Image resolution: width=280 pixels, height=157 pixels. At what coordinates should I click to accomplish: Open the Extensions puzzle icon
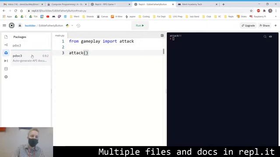[x=264, y=11]
